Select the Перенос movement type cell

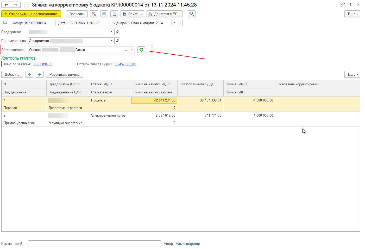pos(24,108)
